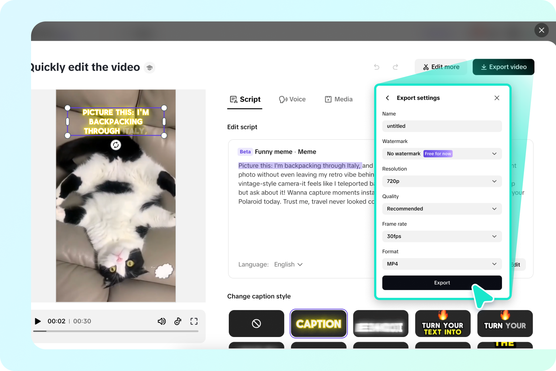Click the rotate icon below the caption box
This screenshot has width=556, height=371.
[116, 145]
